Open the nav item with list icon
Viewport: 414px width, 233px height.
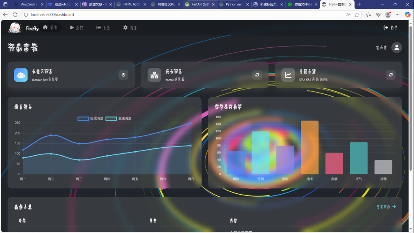point(103,28)
